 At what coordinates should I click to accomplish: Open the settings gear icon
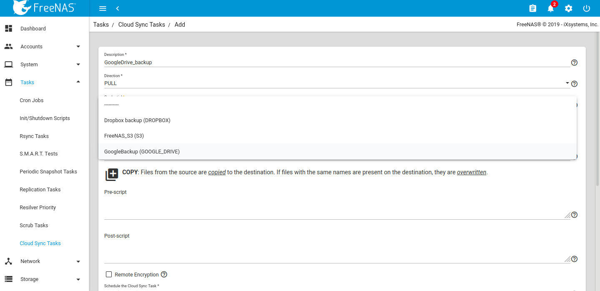tap(568, 8)
